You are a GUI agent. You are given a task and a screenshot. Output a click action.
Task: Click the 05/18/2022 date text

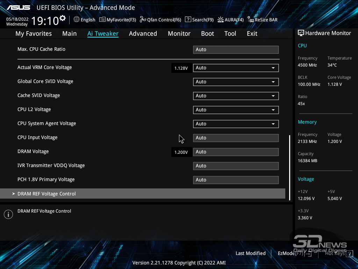(x=17, y=19)
